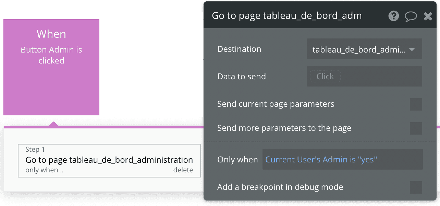Click the Step 1 header text
This screenshot has height=206, width=440.
35,149
